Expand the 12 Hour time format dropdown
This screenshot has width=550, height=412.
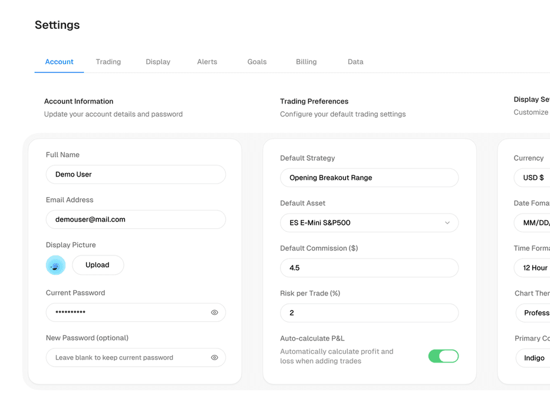click(532, 268)
